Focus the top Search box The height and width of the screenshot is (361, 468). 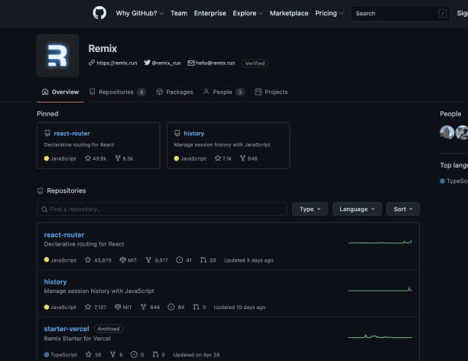pyautogui.click(x=400, y=14)
